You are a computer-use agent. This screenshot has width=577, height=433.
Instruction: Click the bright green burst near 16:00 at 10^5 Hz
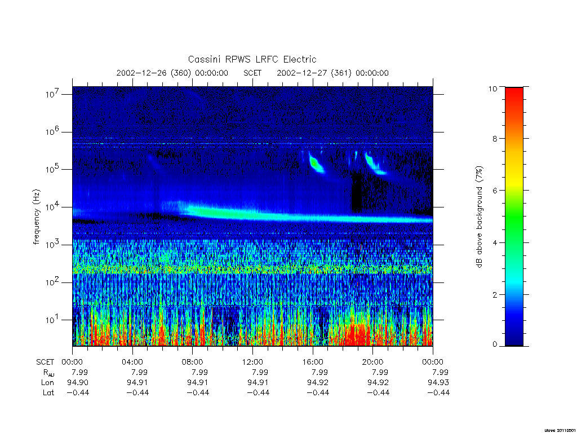coord(316,163)
